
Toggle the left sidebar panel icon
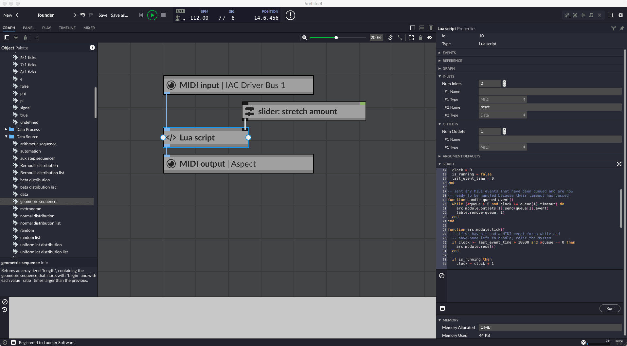pyautogui.click(x=7, y=38)
